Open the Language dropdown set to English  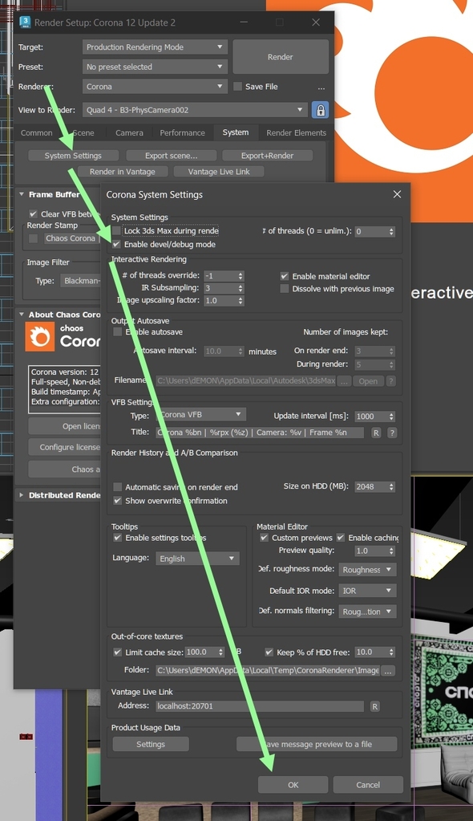tap(197, 559)
